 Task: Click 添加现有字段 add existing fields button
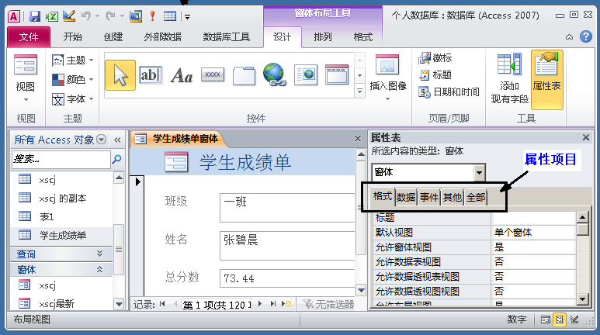coord(509,79)
